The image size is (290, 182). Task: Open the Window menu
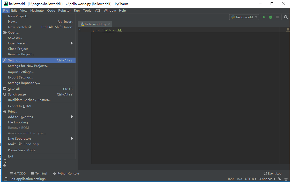[x=110, y=11]
